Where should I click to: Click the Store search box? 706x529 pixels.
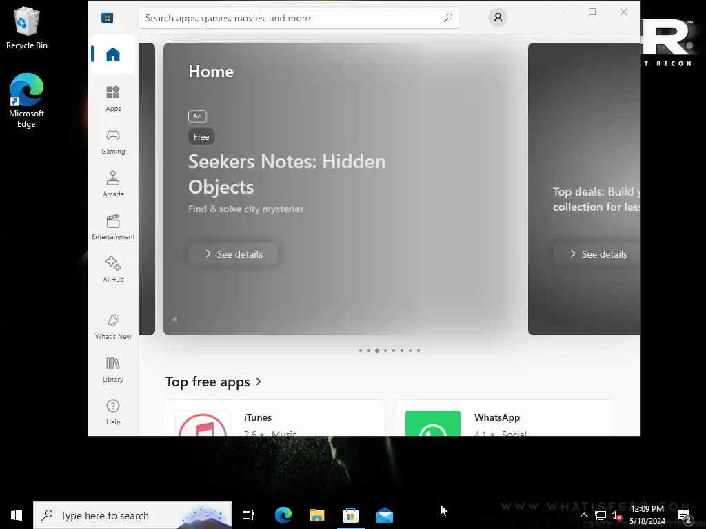(299, 18)
